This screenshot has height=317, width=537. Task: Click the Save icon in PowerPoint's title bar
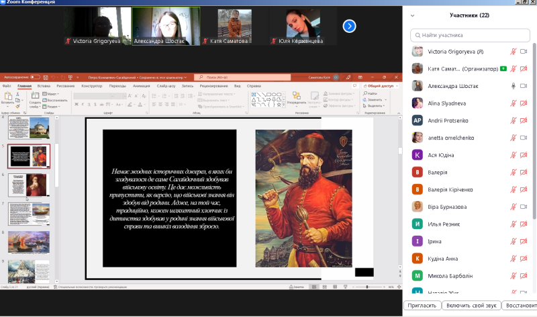click(x=46, y=77)
